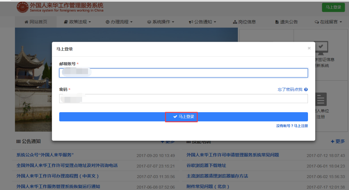
Task: Click the site logo emblem
Action: pos(22,7)
